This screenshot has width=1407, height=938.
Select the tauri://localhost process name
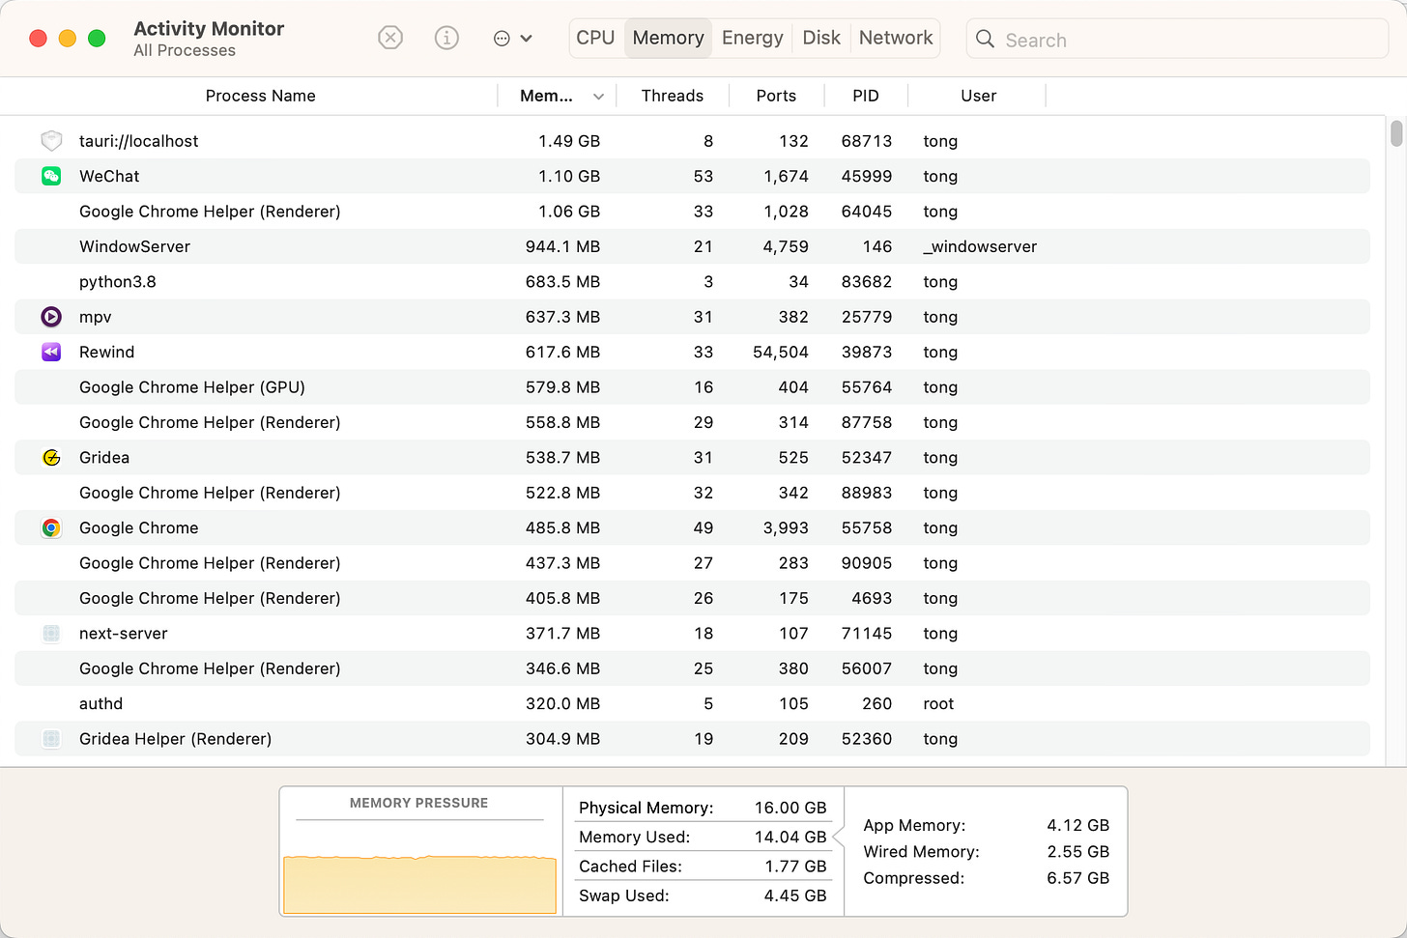click(x=138, y=141)
